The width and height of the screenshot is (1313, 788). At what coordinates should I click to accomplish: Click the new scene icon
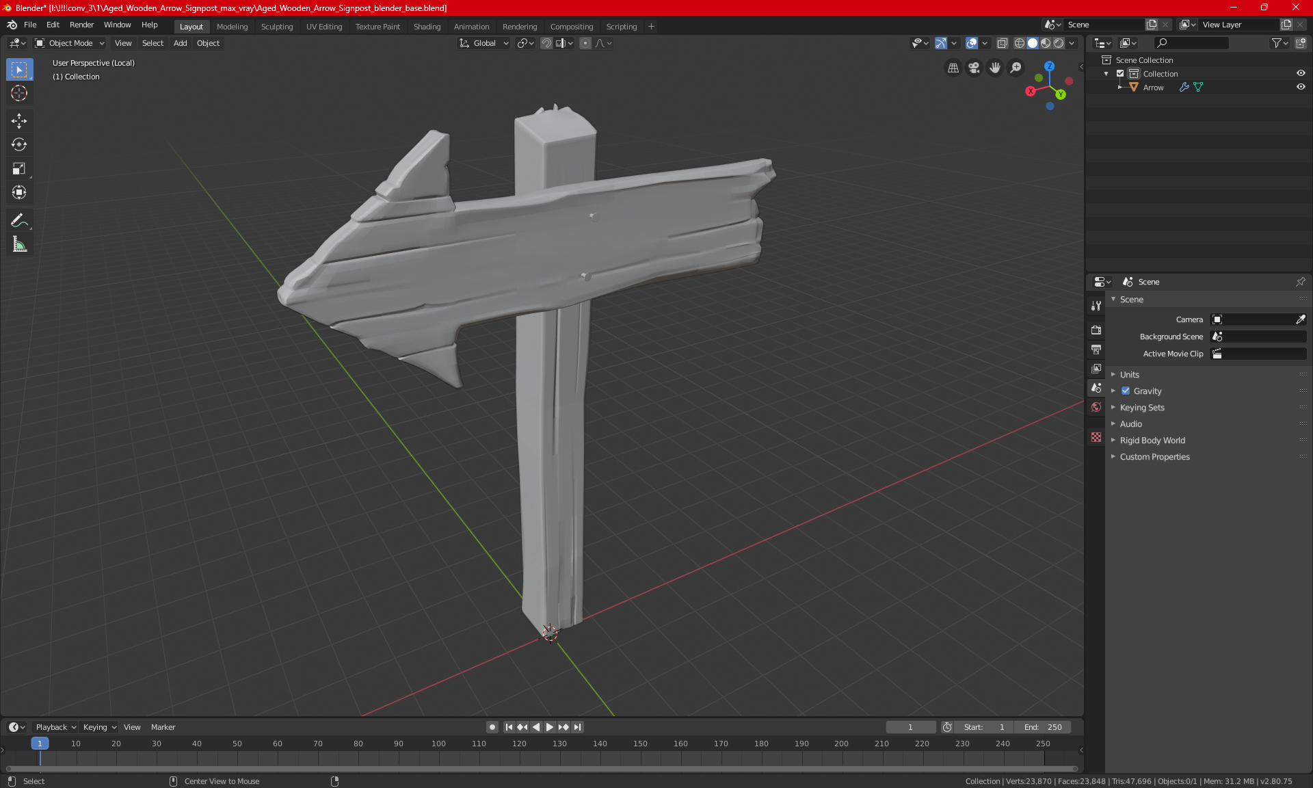coord(1152,25)
